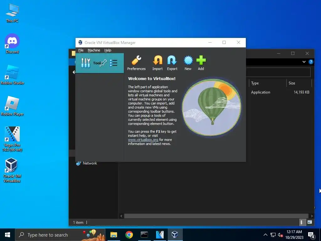This screenshot has width=321, height=241.
Task: Select the Tools item in left panel
Action: pyautogui.click(x=100, y=63)
